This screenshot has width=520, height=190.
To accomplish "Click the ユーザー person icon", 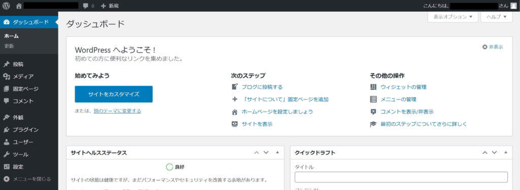I will 6,142.
